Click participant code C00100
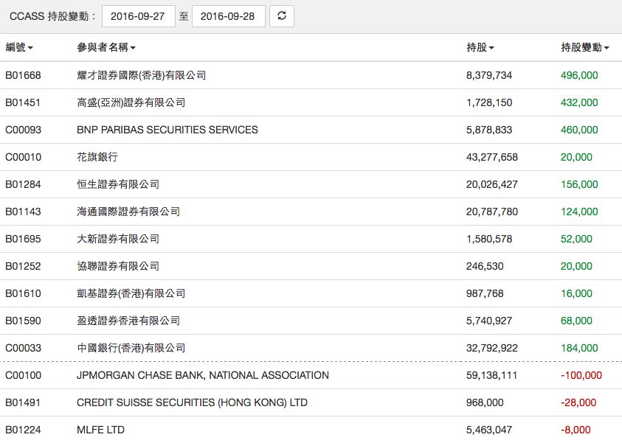The width and height of the screenshot is (622, 443). (x=23, y=375)
